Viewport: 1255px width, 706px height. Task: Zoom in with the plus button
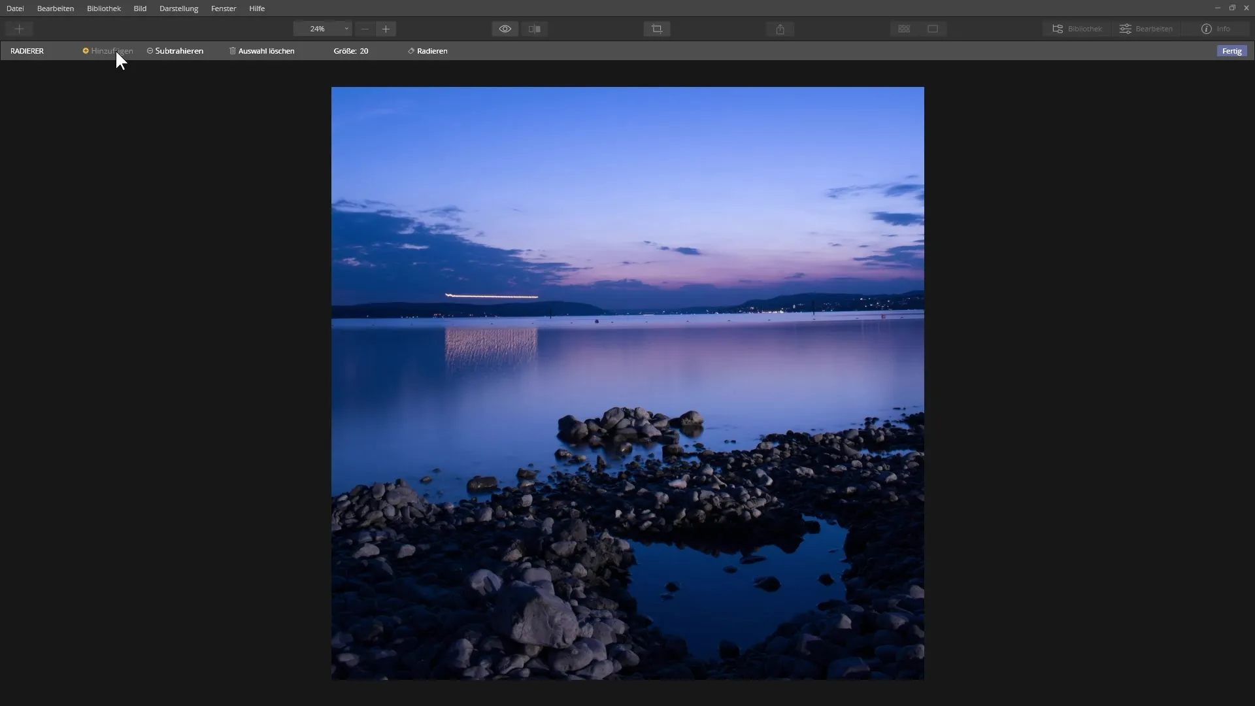(x=386, y=29)
